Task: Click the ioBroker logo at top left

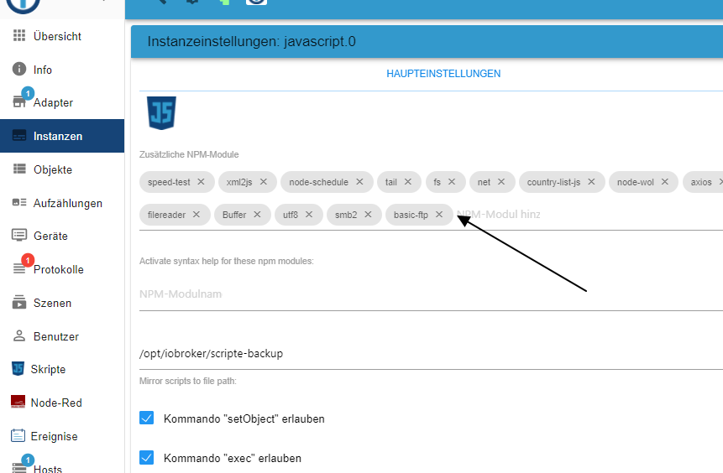Action: 23,4
